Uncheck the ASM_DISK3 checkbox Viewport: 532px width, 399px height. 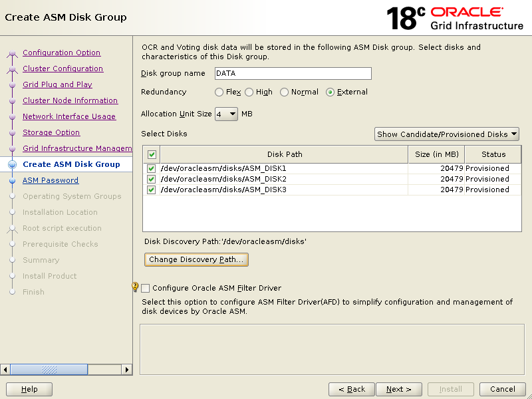click(152, 190)
